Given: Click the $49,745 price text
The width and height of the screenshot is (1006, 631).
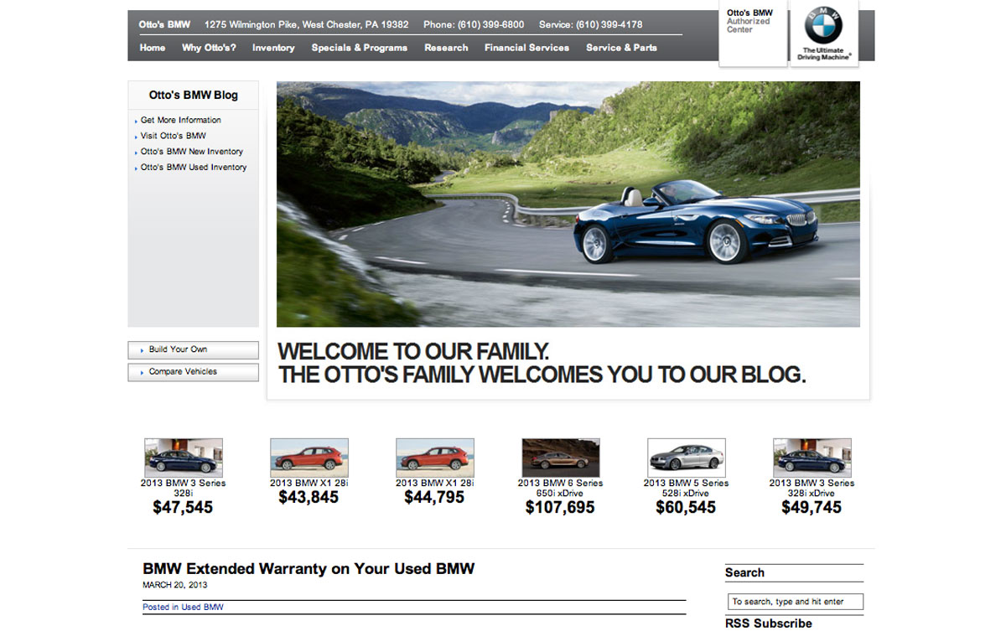Looking at the screenshot, I should tap(812, 507).
